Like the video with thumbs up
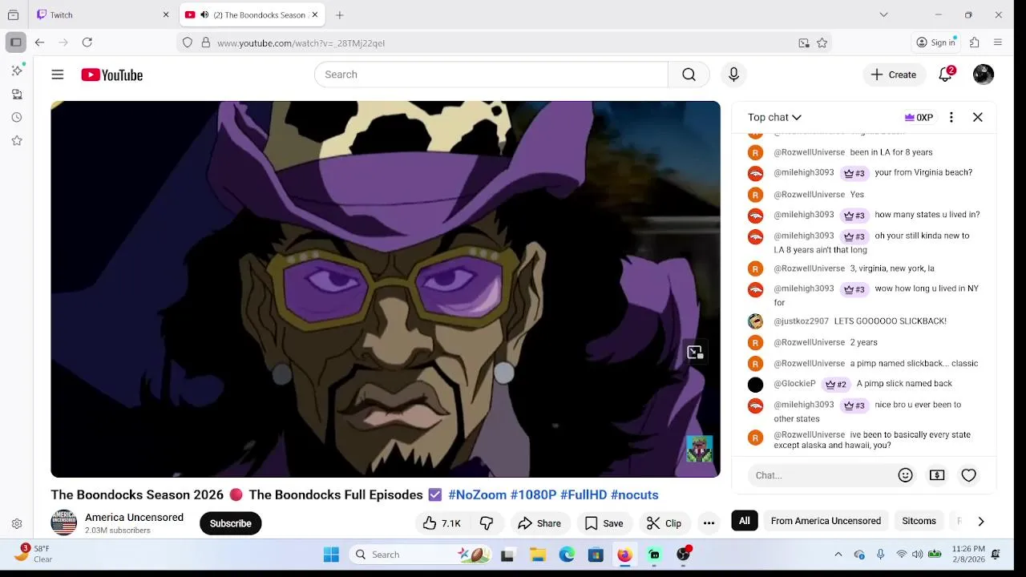 (442, 523)
